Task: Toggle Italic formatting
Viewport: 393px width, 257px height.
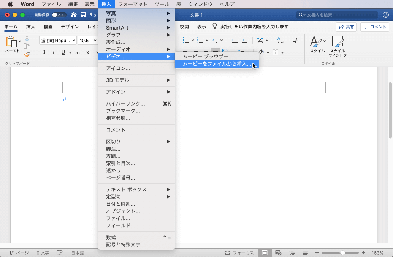Action: tap(53, 52)
